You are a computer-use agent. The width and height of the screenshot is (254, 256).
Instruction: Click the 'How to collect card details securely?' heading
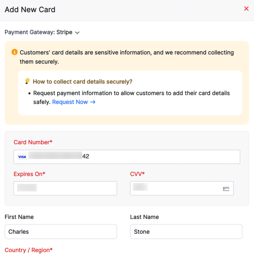[x=82, y=82]
